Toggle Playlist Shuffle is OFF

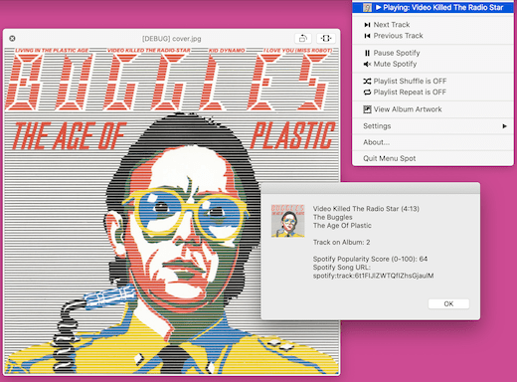click(x=432, y=81)
